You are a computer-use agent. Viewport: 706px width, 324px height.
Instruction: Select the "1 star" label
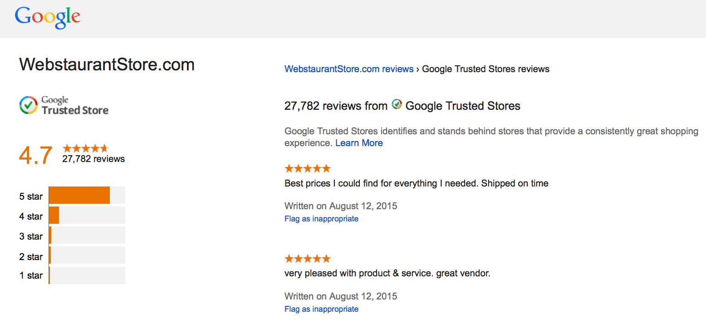tap(31, 275)
